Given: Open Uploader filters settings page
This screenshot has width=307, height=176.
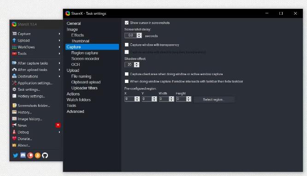Looking at the screenshot, I should 84,88.
